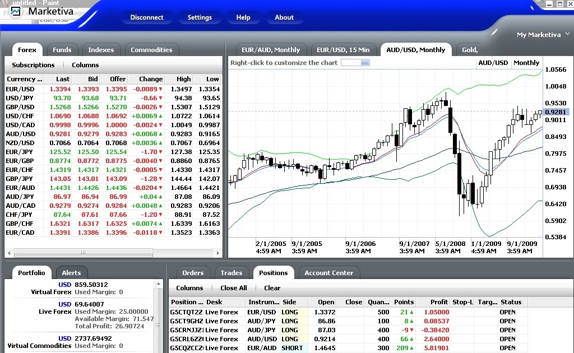Switch to the Alerts tab
Image resolution: width=574 pixels, height=353 pixels.
[x=71, y=273]
